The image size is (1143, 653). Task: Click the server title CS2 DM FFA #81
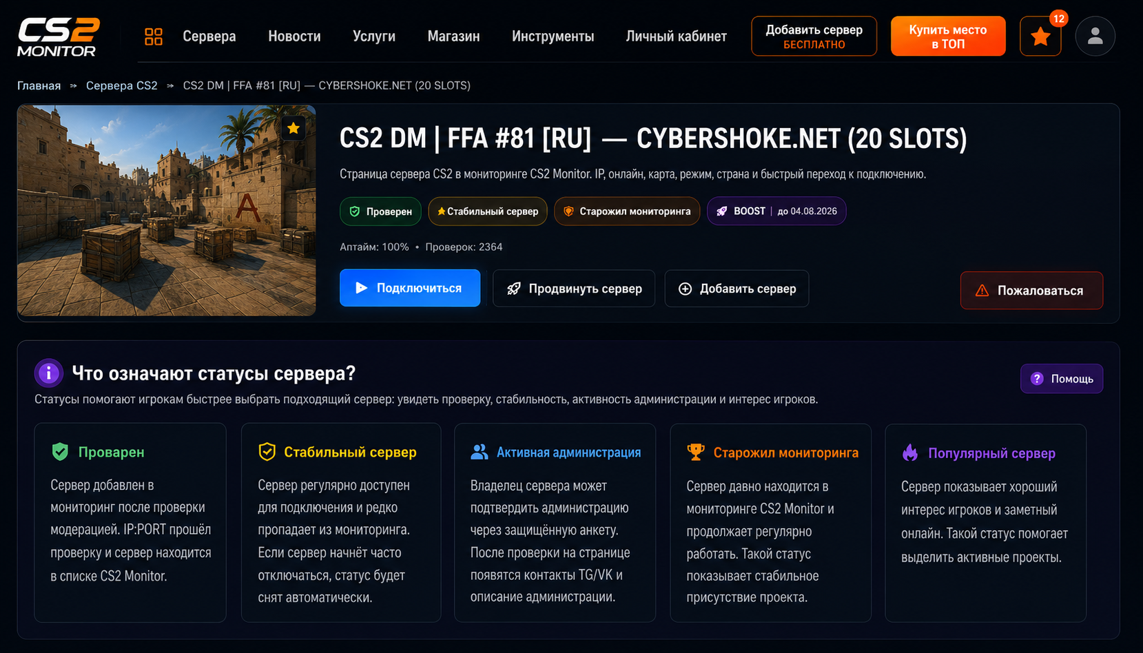(653, 139)
